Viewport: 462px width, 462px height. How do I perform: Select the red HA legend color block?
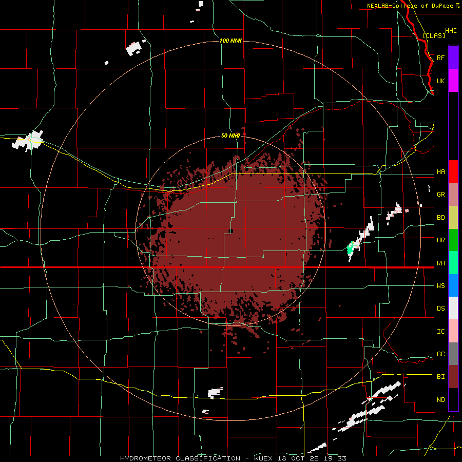click(453, 171)
